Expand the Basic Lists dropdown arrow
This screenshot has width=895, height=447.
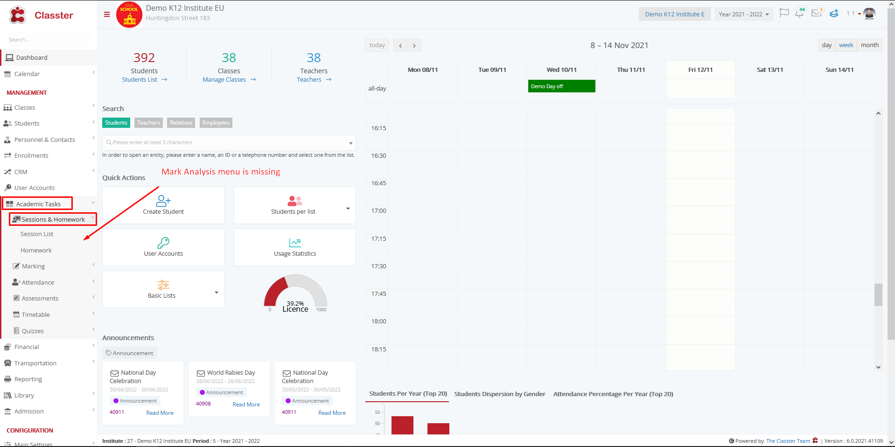217,293
